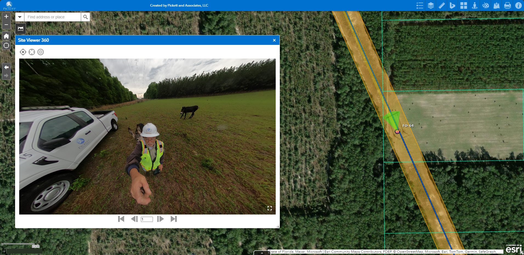Expand the attribute table handle at bottom
The height and width of the screenshot is (255, 524).
pos(262,253)
